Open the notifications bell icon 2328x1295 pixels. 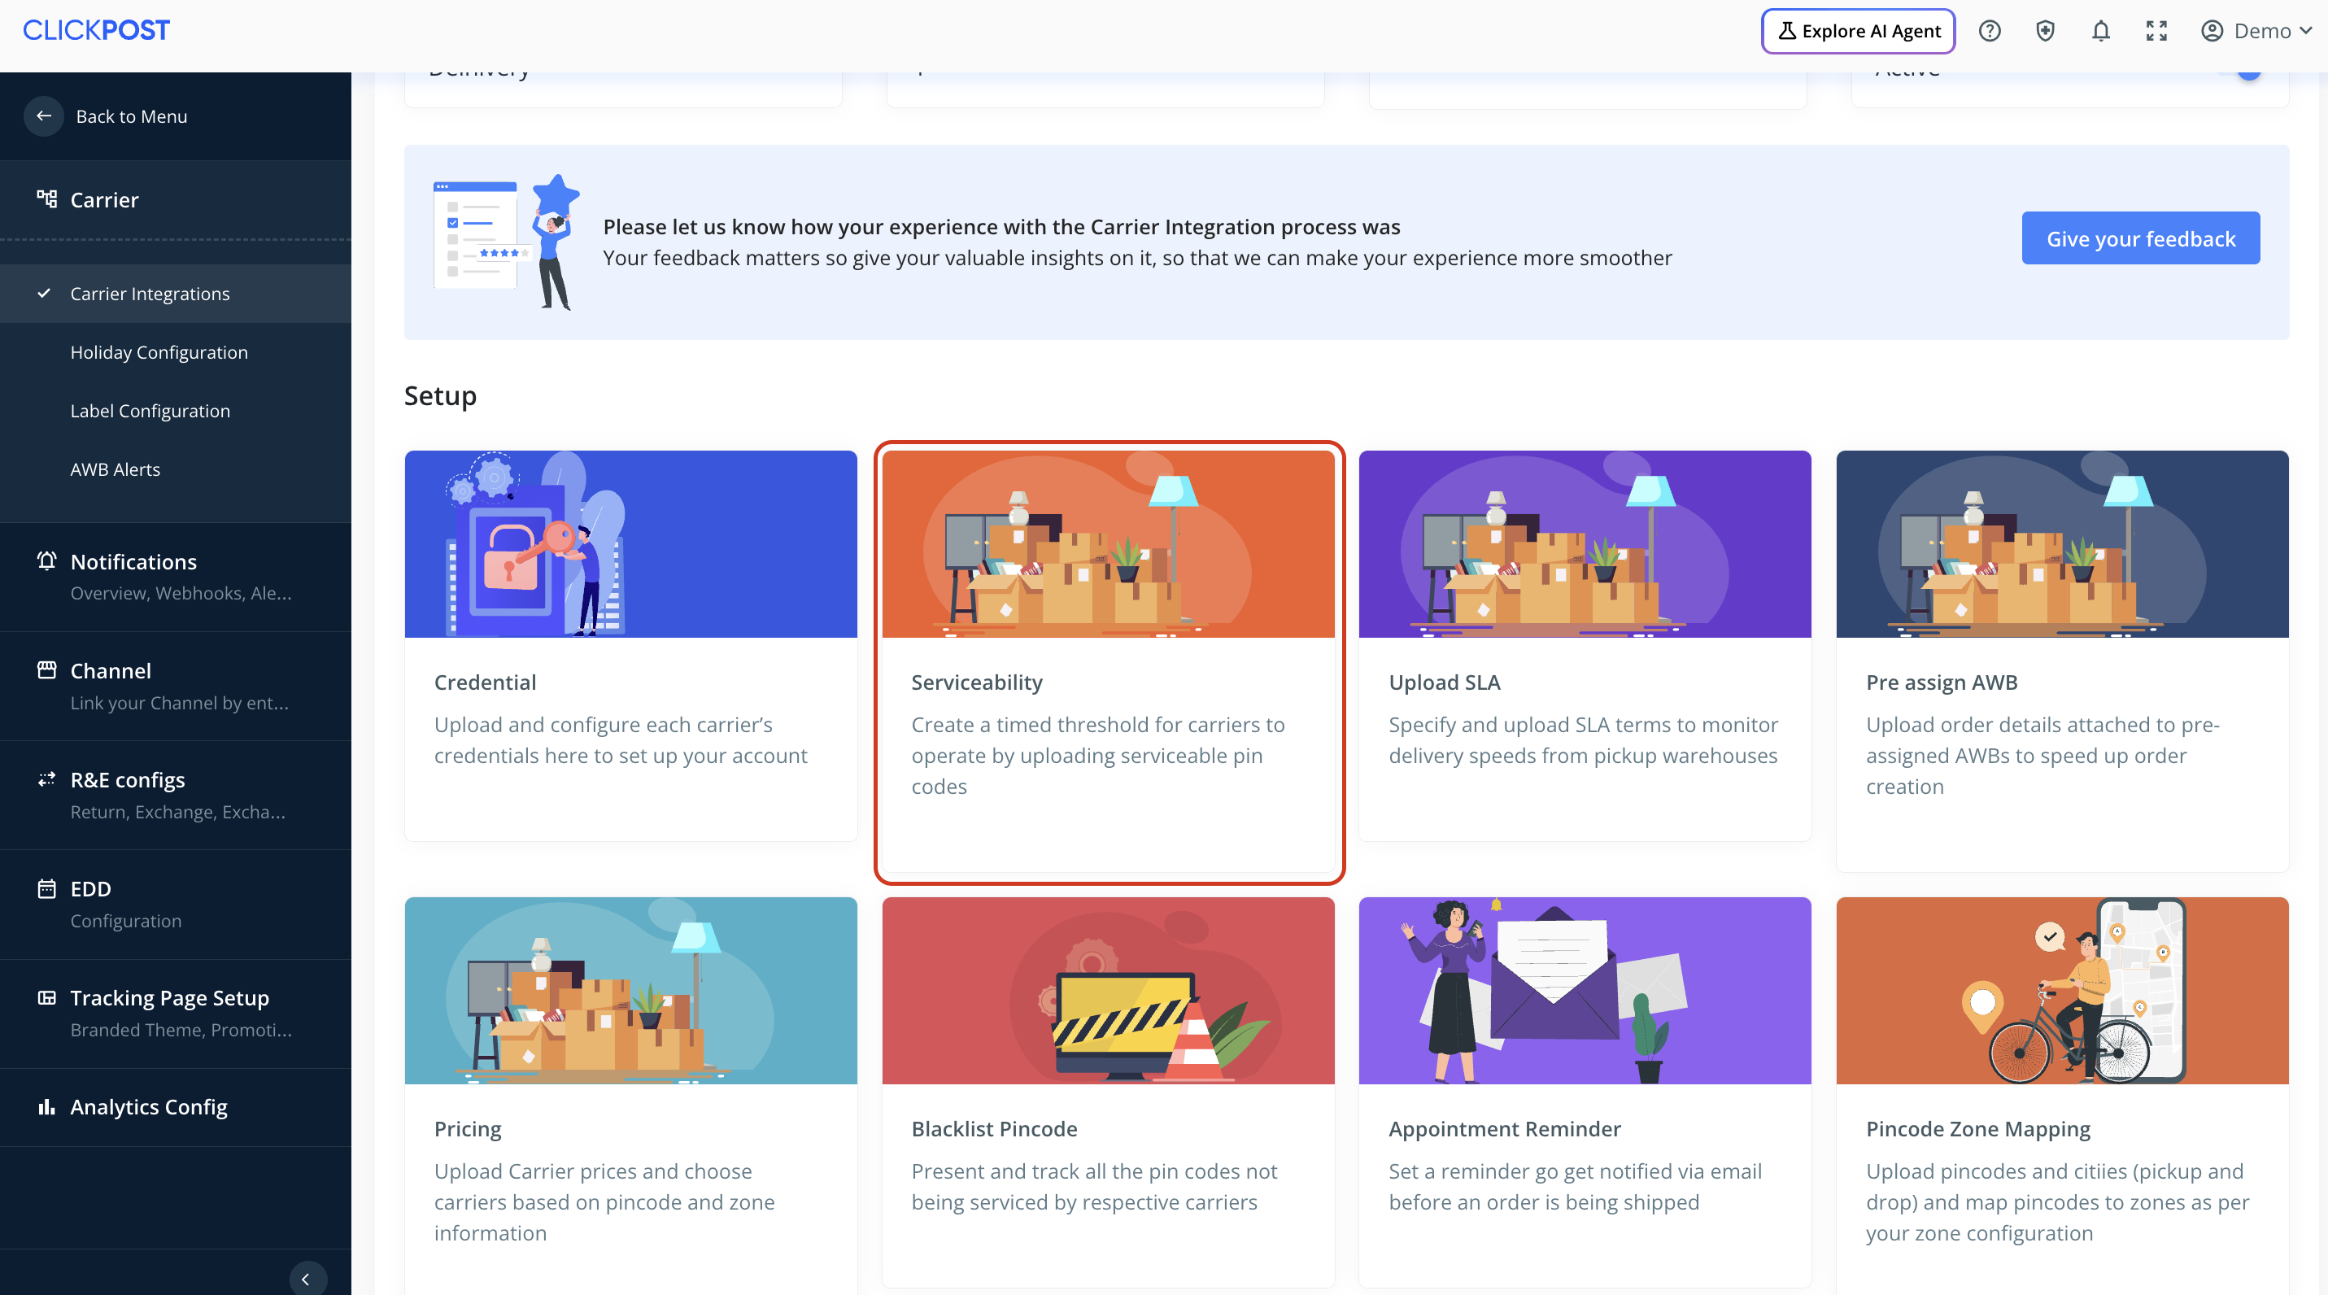click(2100, 31)
